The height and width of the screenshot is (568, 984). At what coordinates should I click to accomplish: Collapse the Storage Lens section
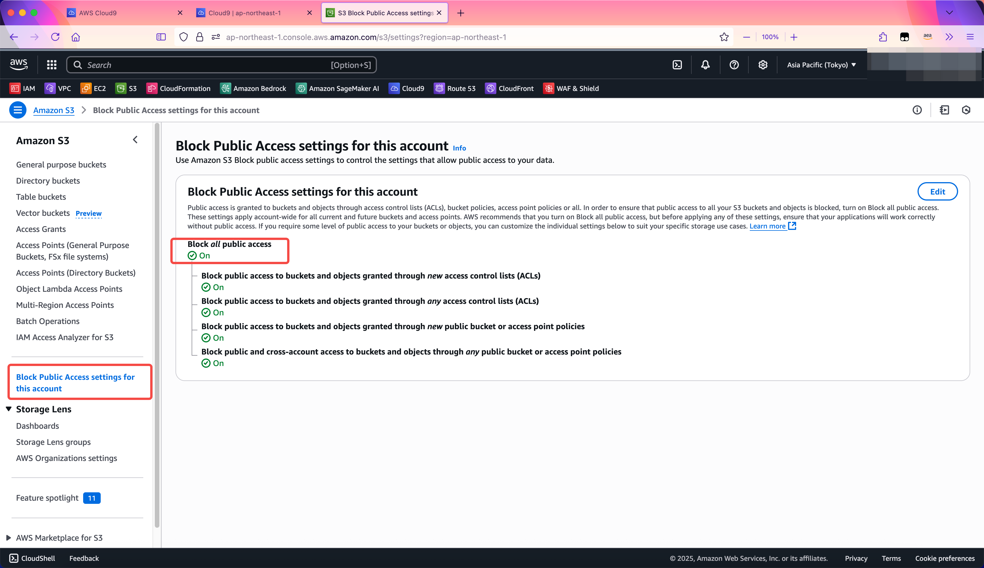[9, 409]
